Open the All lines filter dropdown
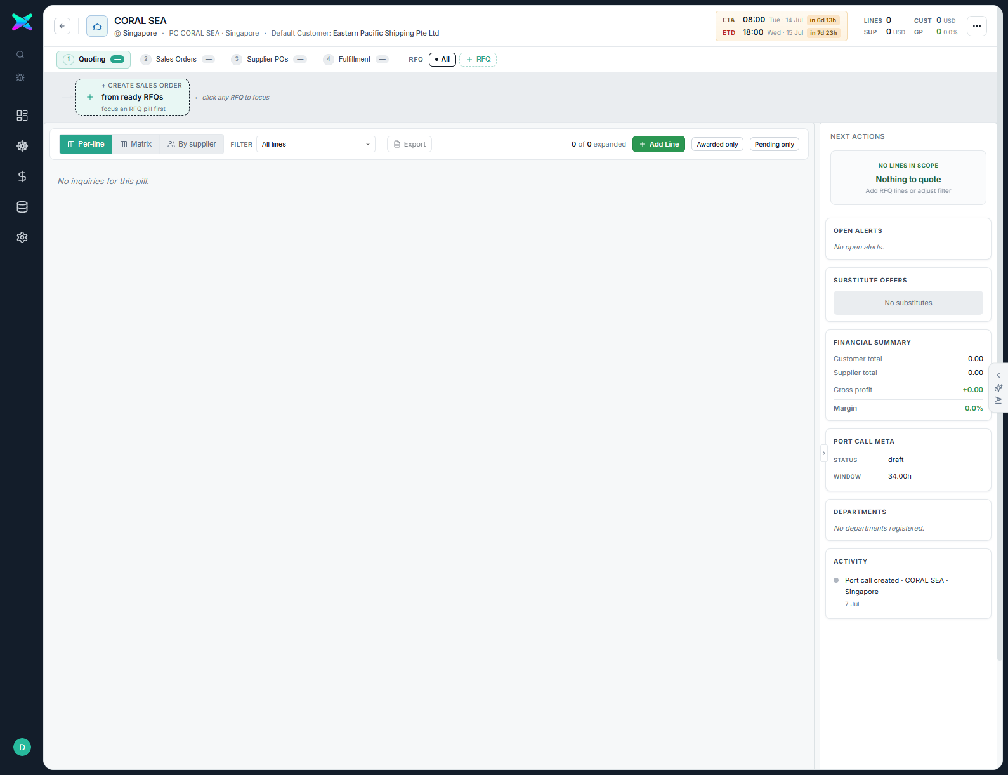1008x775 pixels. coord(316,144)
